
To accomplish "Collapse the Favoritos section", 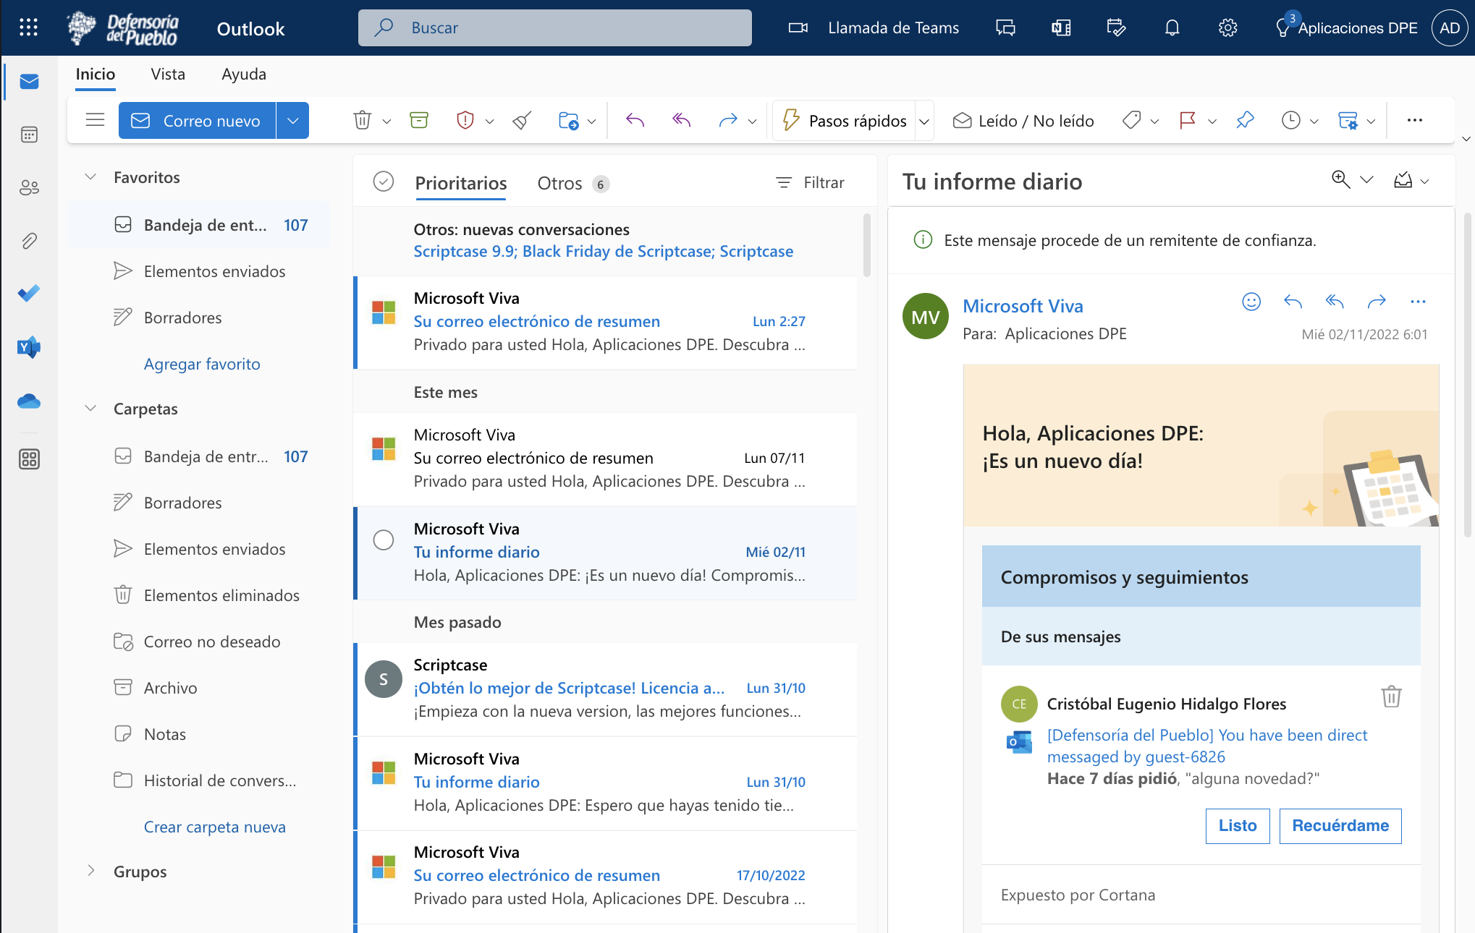I will click(90, 177).
